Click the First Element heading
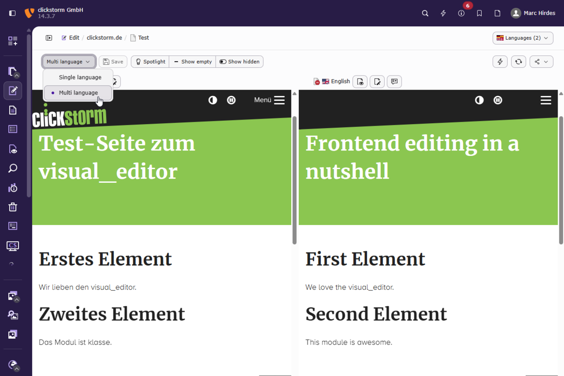 click(x=365, y=259)
